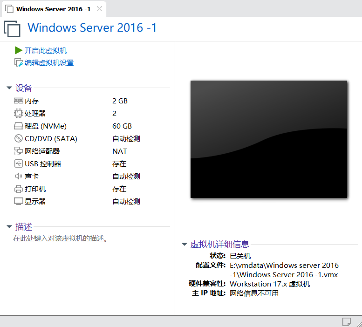Image resolution: width=362 pixels, height=327 pixels.
Task: Select the sound card speaker icon
Action: click(x=19, y=176)
